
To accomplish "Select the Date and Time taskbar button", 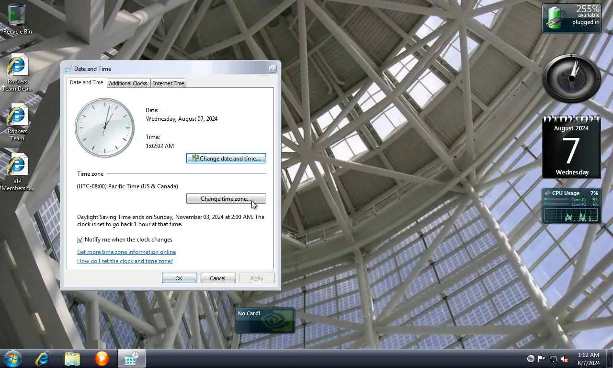I will (132, 358).
